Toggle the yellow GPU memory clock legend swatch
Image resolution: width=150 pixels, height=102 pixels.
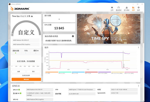tap(118, 72)
